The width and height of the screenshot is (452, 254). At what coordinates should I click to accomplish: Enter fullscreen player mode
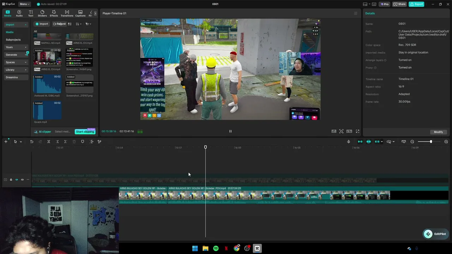click(357, 131)
